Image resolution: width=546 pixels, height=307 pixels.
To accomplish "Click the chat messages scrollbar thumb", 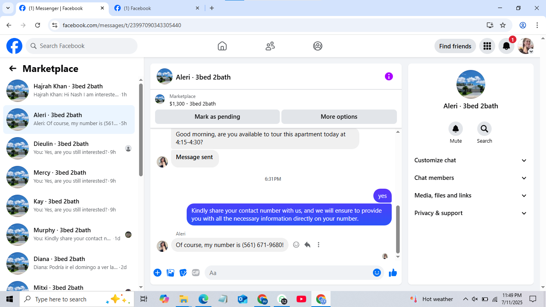I will [398, 229].
